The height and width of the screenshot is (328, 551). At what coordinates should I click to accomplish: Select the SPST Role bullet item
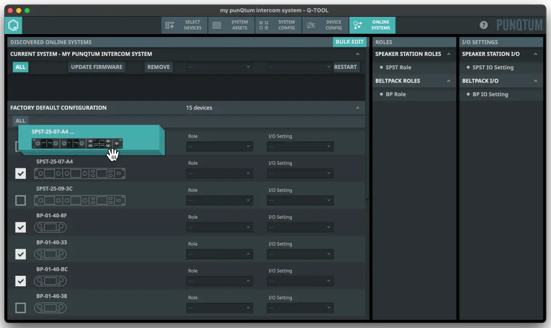(395, 67)
